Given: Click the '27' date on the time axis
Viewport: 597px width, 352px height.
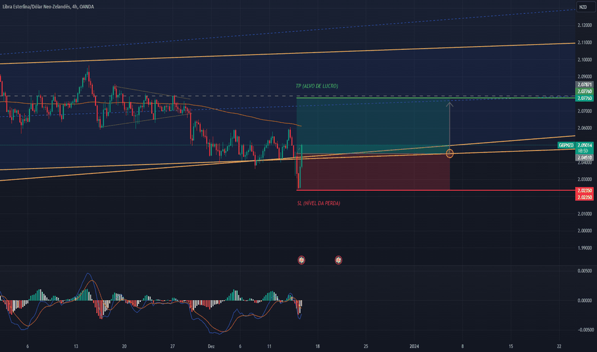Looking at the screenshot, I should (x=172, y=346).
